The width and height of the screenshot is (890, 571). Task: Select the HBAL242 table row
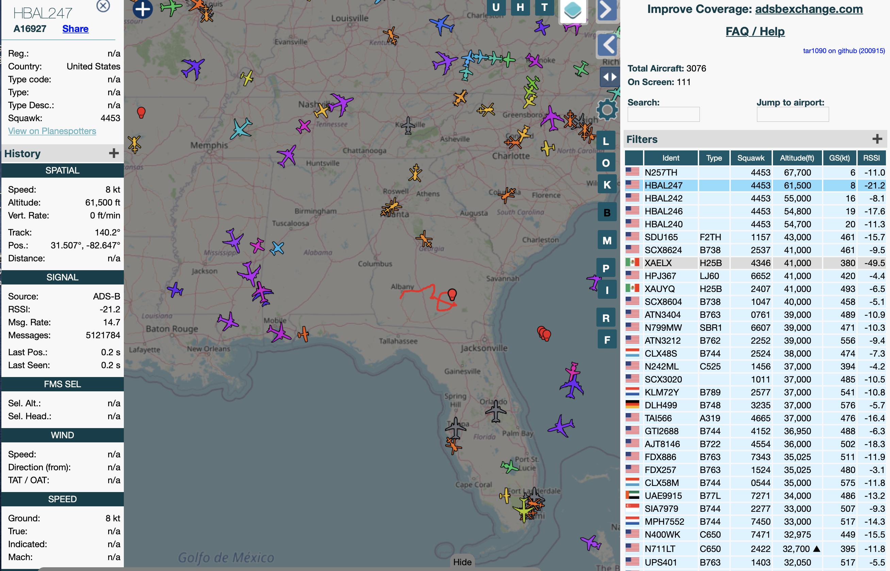tap(755, 198)
